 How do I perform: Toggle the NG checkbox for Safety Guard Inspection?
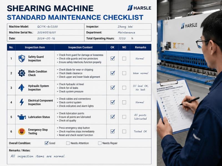pyautogui.click(x=124, y=59)
